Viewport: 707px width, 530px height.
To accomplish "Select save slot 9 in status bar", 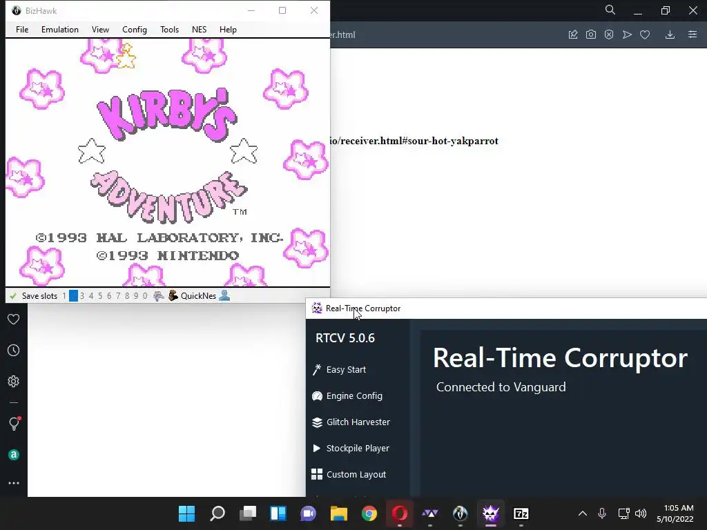I will [x=136, y=296].
